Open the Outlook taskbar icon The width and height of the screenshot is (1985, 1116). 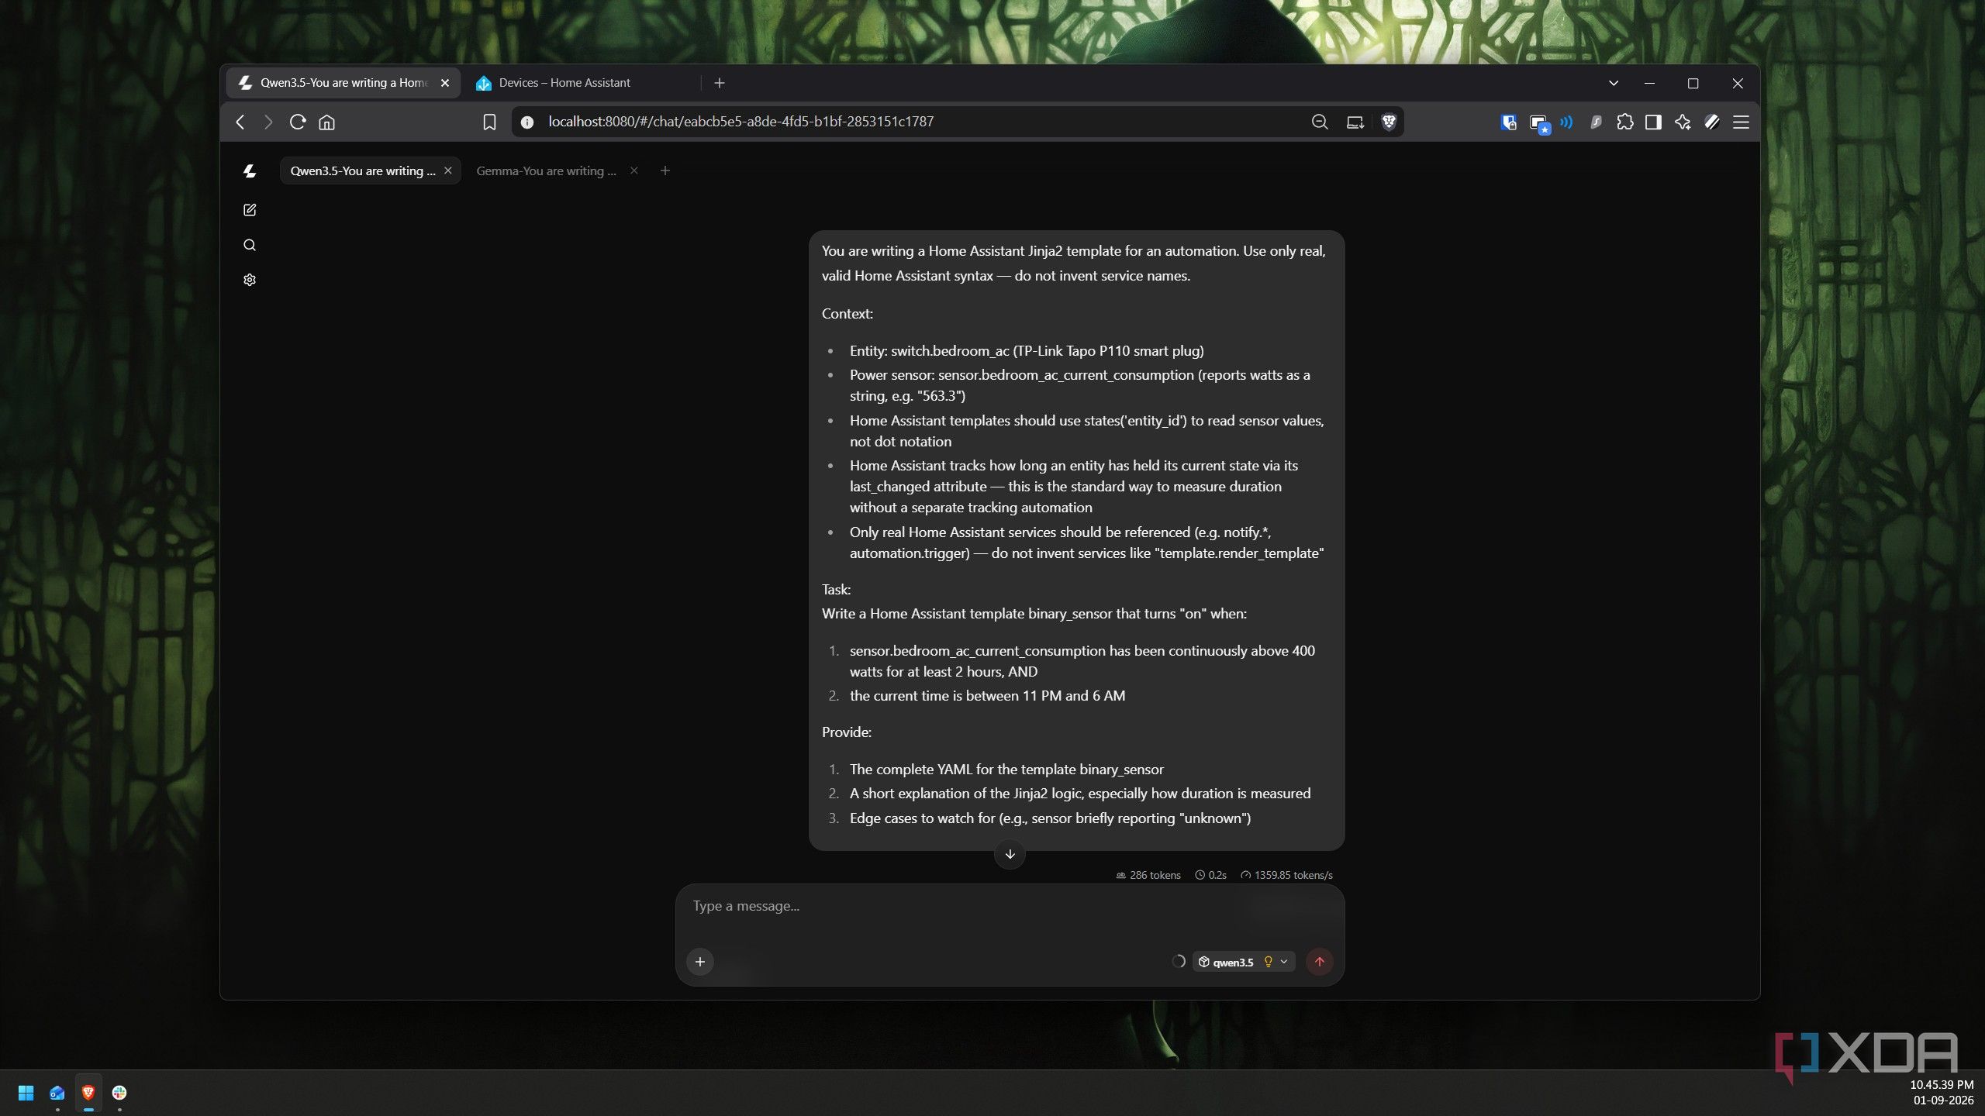pyautogui.click(x=57, y=1093)
